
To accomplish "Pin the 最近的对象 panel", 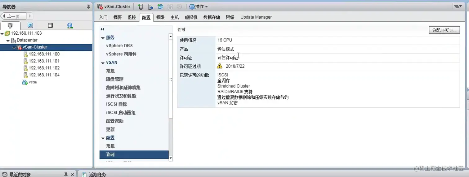I will [x=66, y=175].
